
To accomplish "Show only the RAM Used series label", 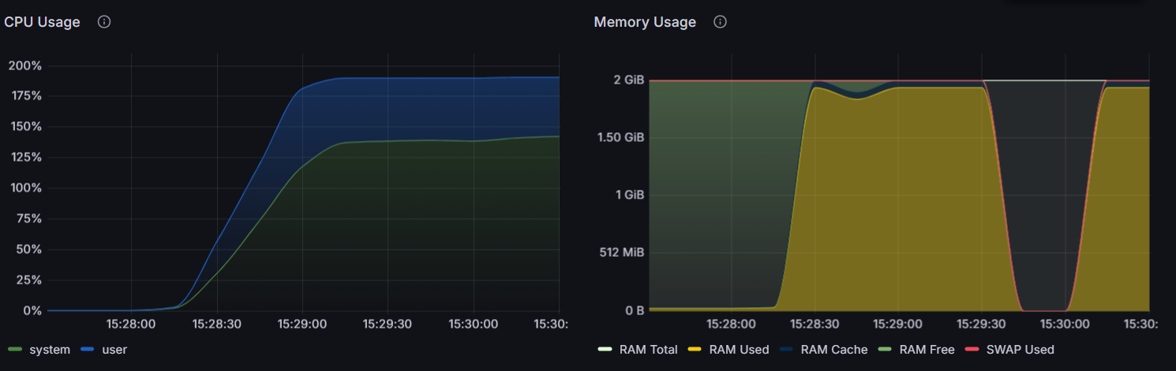I will [x=739, y=349].
